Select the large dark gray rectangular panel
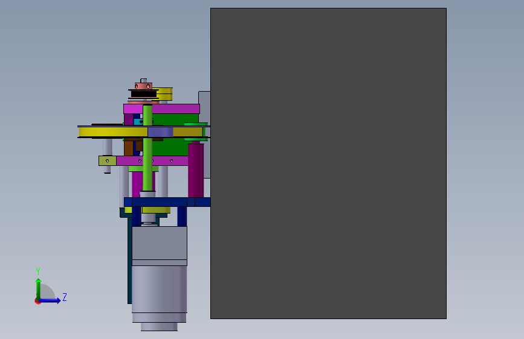This screenshot has width=524, height=339. click(x=328, y=163)
